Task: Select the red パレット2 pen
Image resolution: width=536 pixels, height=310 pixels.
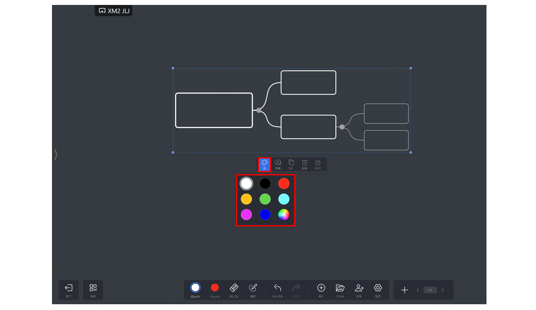Action: 215,290
